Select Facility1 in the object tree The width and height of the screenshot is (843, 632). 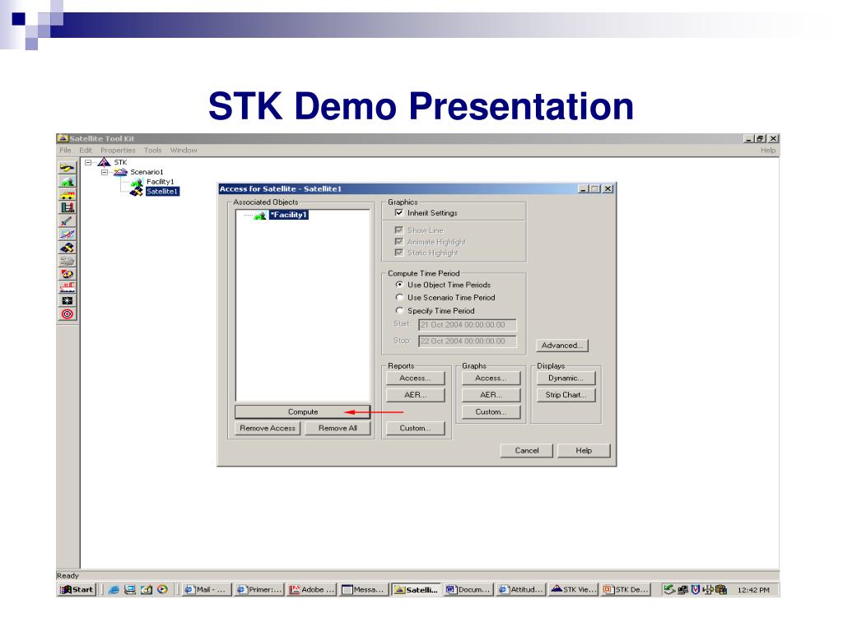point(161,182)
